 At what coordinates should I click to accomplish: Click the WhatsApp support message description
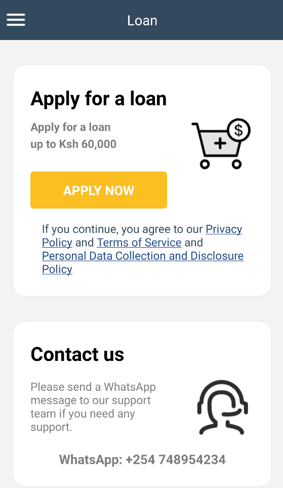click(x=93, y=407)
